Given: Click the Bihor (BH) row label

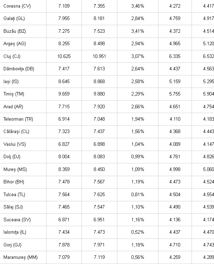Looking at the screenshot, I should (13, 182).
